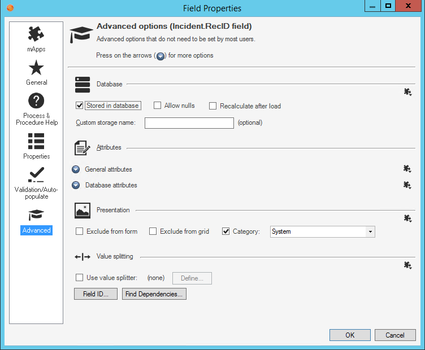
Task: Enable the Allow nulls checkbox
Action: pos(157,106)
